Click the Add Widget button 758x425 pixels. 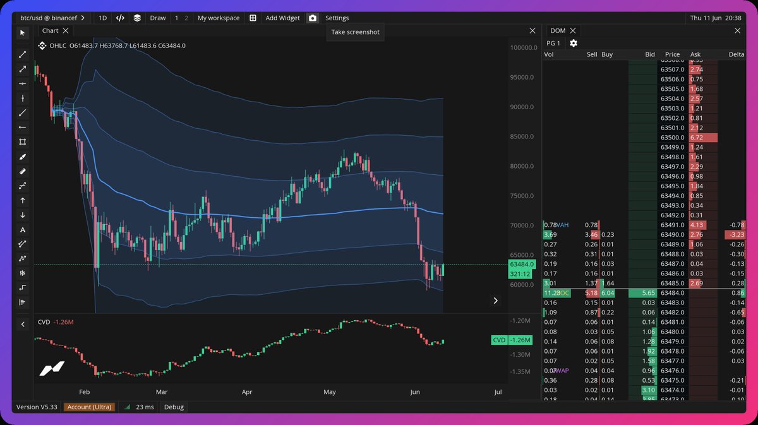coord(282,18)
